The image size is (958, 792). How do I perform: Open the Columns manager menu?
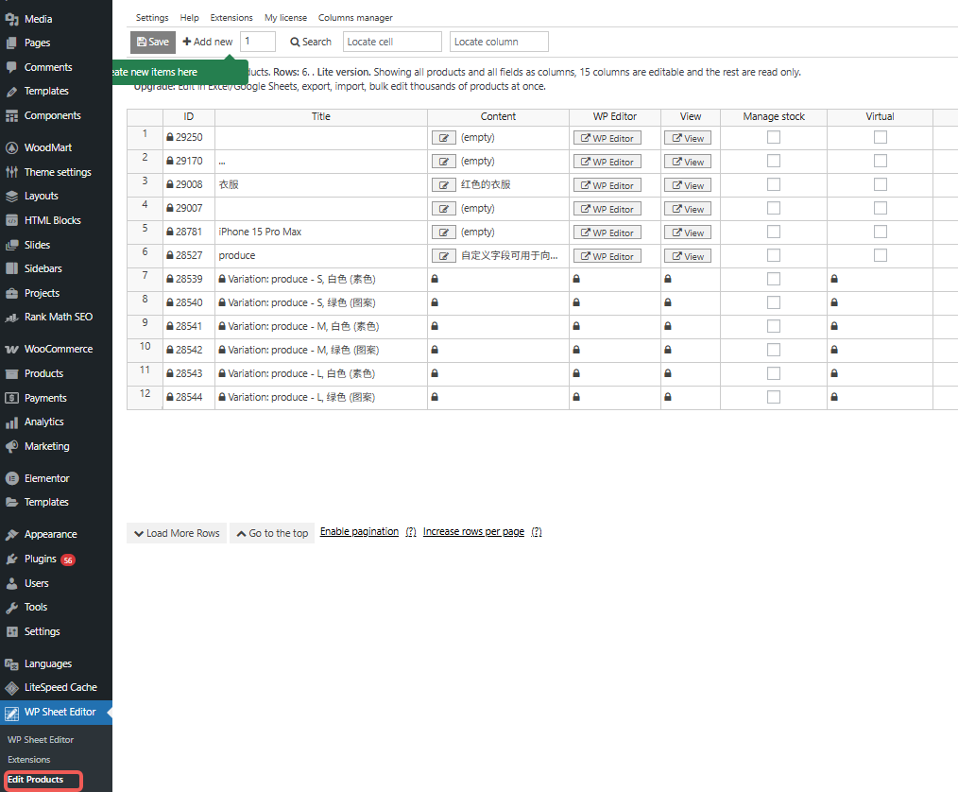click(354, 18)
